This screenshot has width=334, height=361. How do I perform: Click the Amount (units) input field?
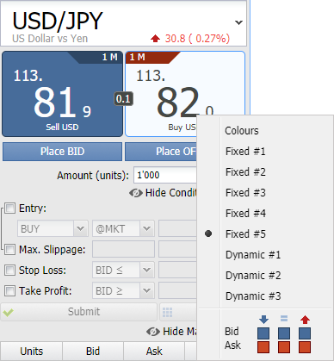165,175
